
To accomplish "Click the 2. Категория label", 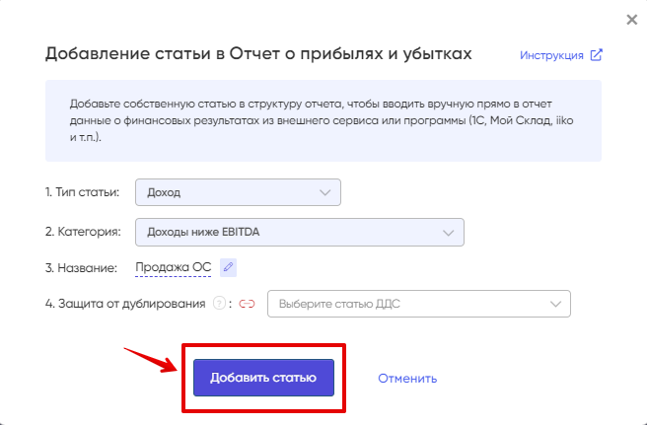I will pos(83,232).
